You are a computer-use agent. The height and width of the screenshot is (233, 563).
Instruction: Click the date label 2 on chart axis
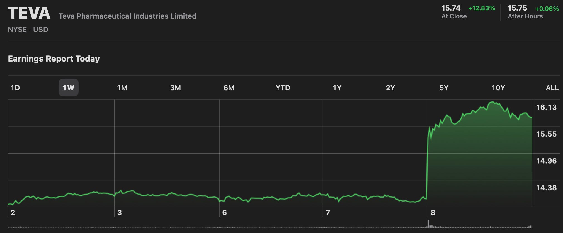13,213
